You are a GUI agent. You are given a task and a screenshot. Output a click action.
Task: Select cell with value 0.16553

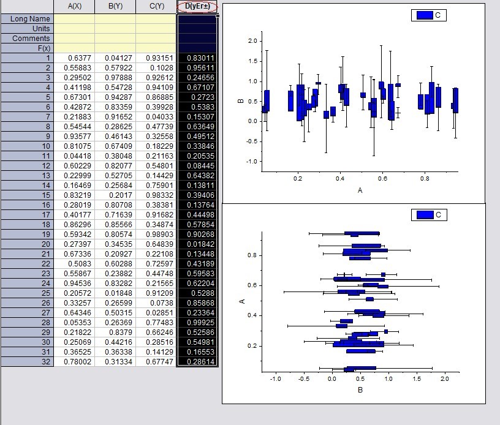click(x=197, y=352)
